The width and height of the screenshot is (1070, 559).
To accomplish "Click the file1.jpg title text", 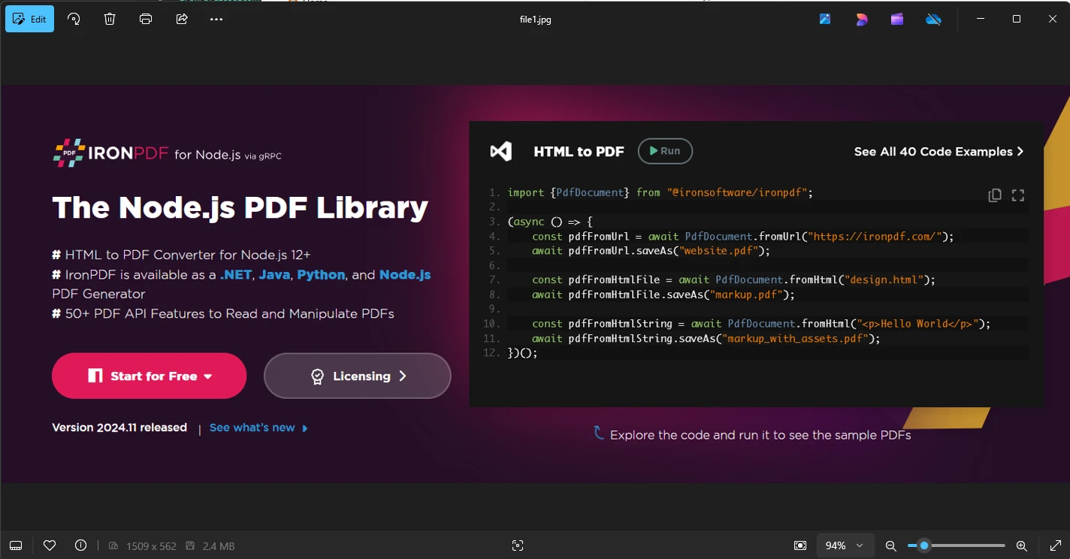I will tap(535, 20).
